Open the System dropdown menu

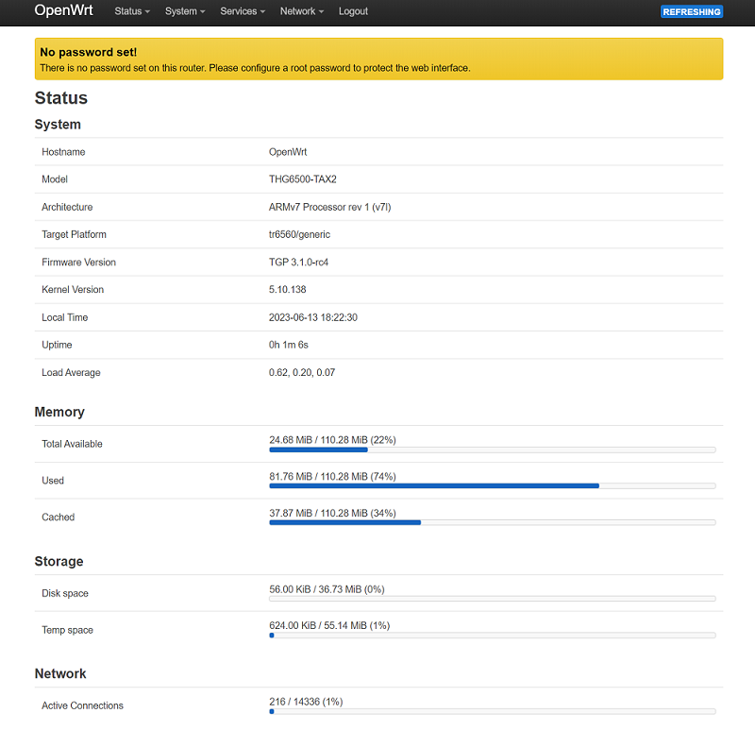(185, 11)
